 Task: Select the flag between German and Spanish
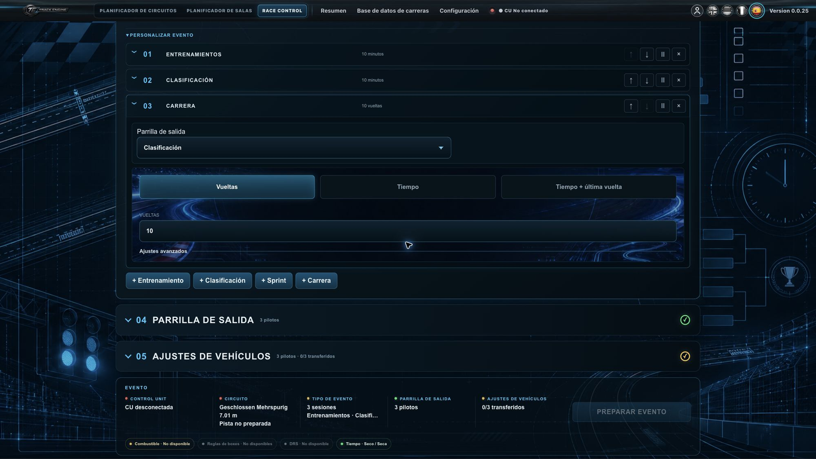click(742, 11)
